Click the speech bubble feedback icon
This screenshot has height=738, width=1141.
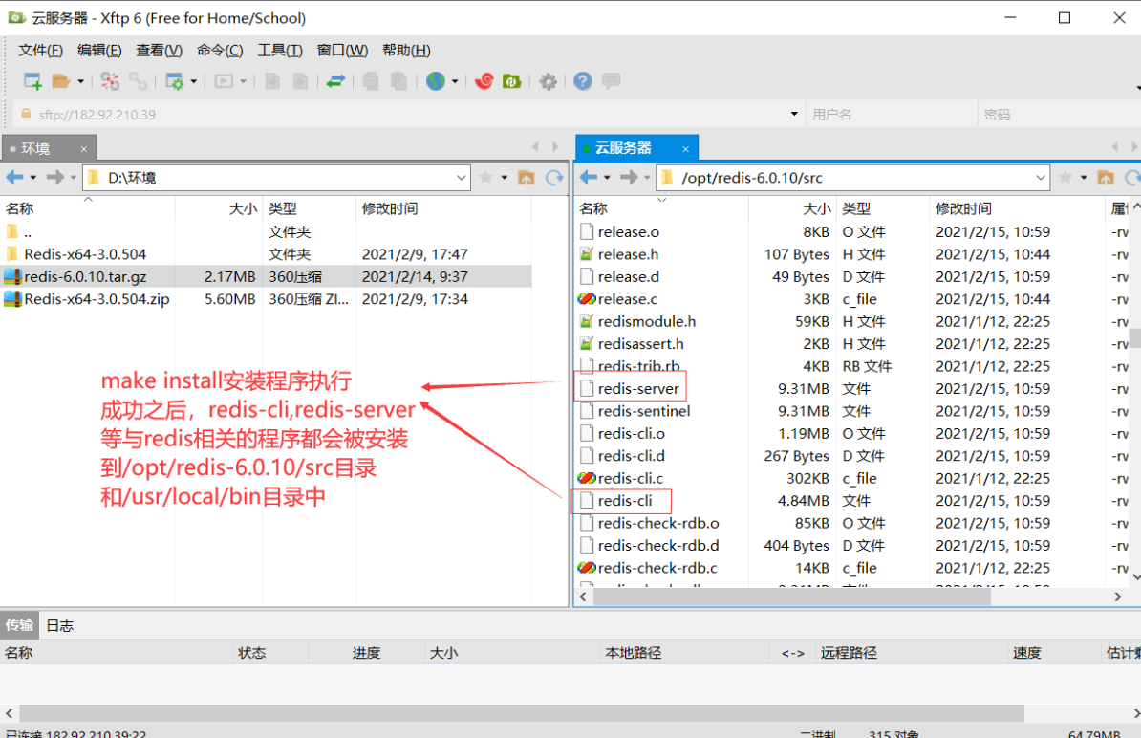[x=612, y=80]
